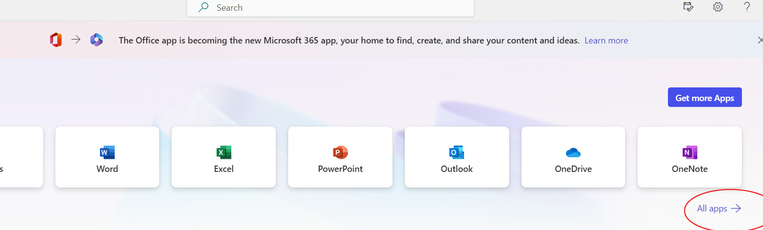Follow the Learn more link

[606, 41]
